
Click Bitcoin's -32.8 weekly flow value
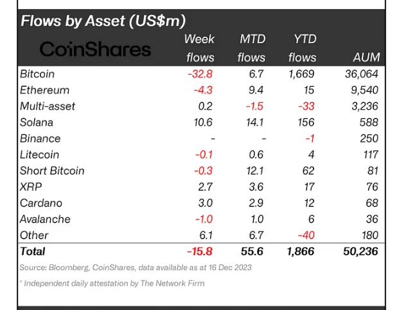coord(200,74)
